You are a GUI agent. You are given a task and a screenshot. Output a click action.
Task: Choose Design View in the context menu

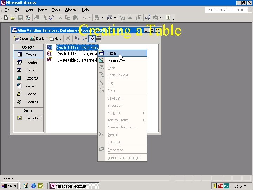(x=122, y=61)
